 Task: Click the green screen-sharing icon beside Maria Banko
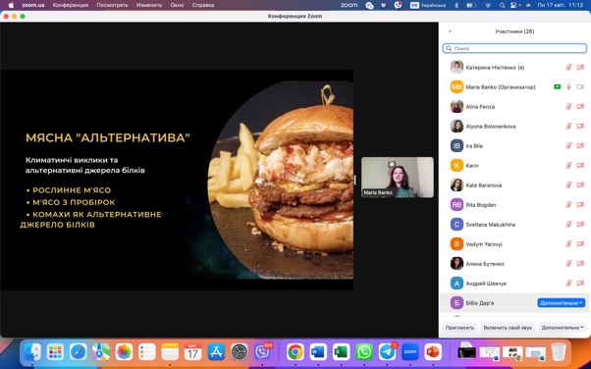point(557,87)
